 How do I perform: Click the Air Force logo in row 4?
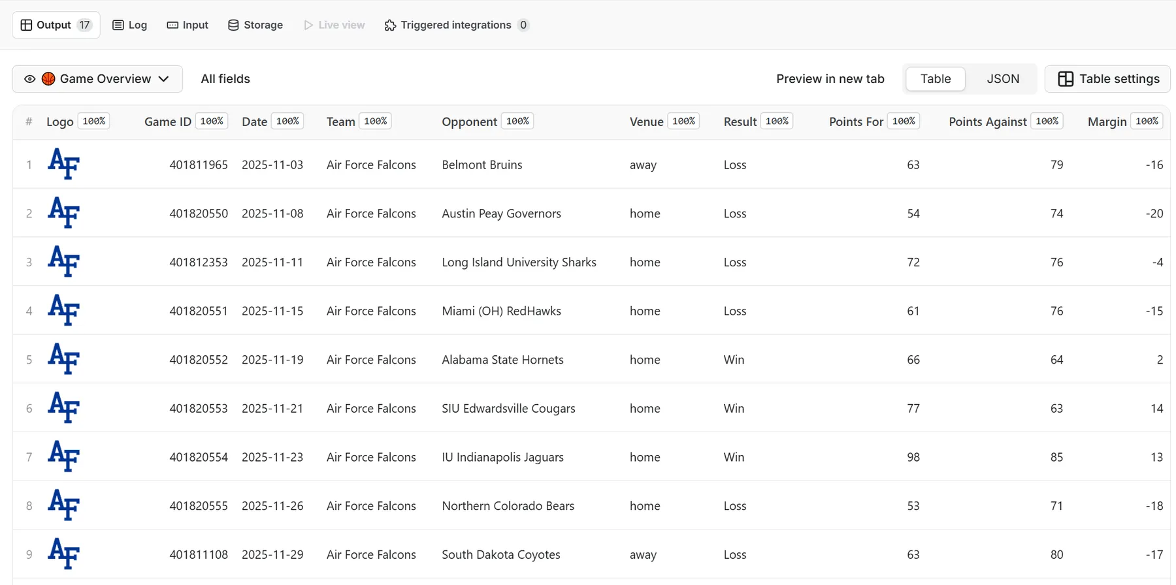64,310
